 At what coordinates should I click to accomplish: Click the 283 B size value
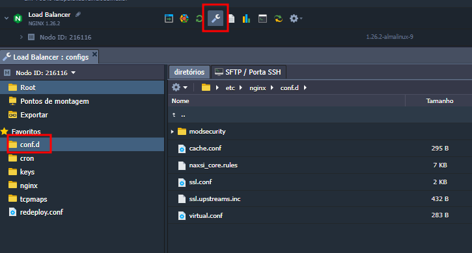pyautogui.click(x=440, y=215)
